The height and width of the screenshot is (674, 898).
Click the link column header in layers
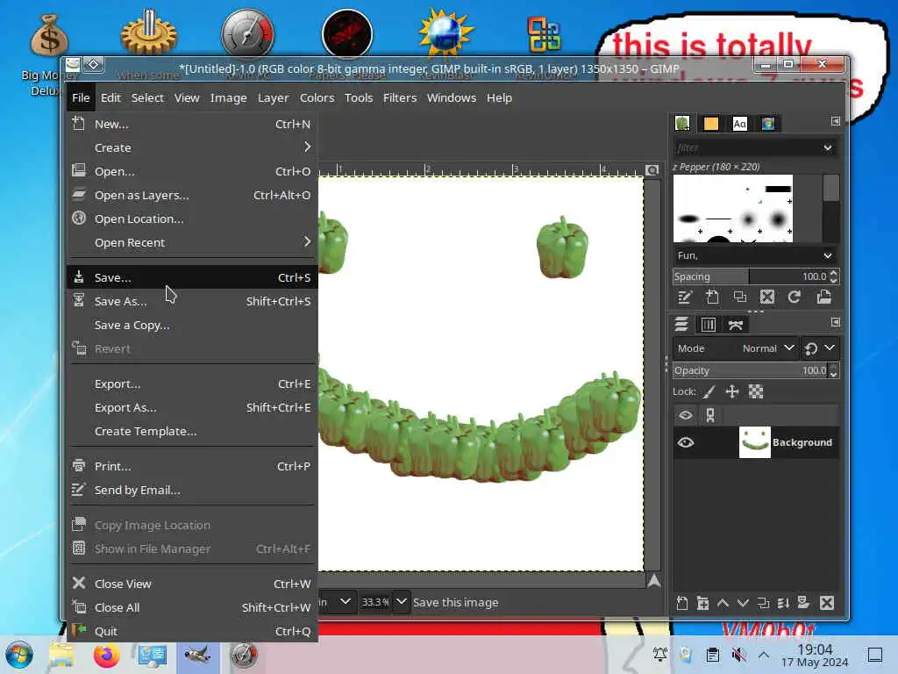click(x=710, y=415)
